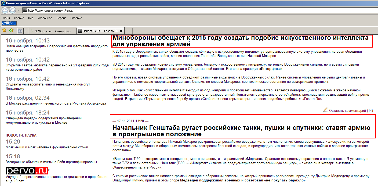Click the pencil icon beside Оставить комментарий

325,110
